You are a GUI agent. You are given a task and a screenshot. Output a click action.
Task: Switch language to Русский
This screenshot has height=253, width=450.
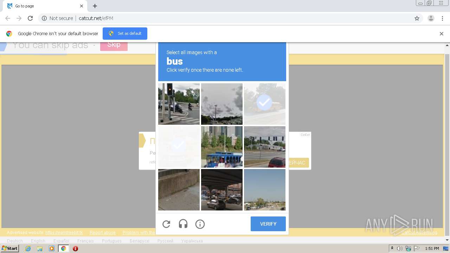click(165, 241)
